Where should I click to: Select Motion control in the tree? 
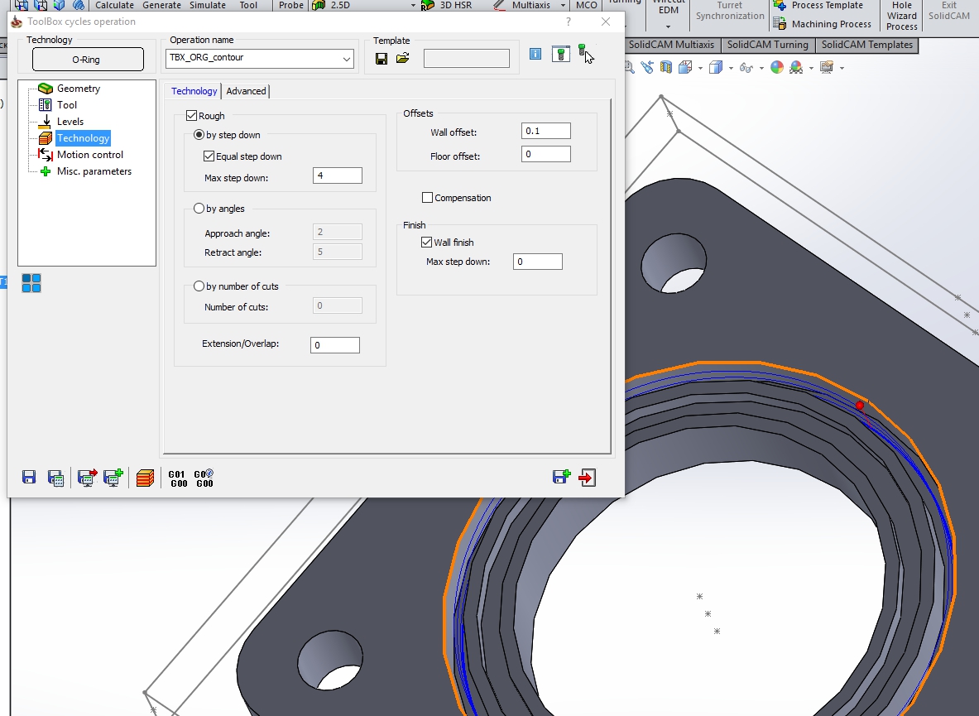pos(89,155)
